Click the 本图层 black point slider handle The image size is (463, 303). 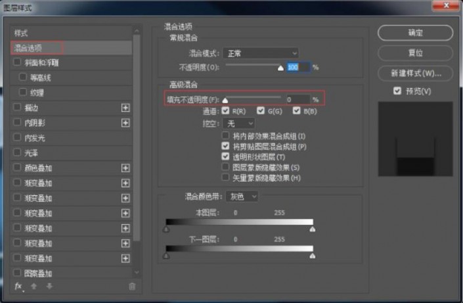tap(166, 229)
